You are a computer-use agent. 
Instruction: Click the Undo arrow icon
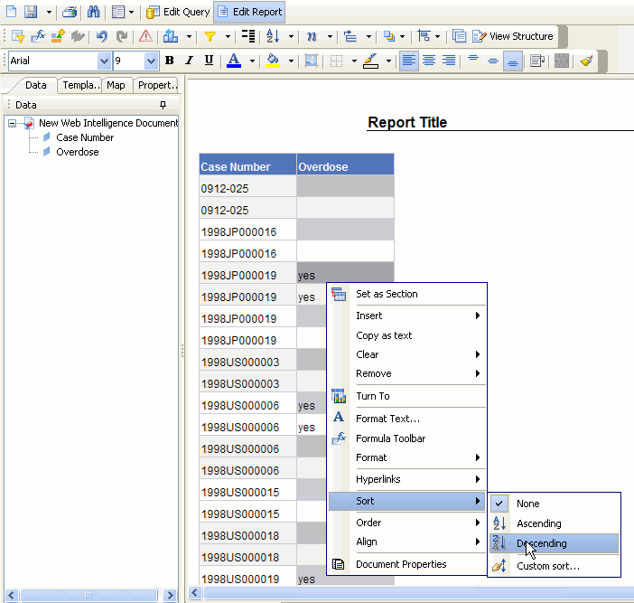(102, 37)
